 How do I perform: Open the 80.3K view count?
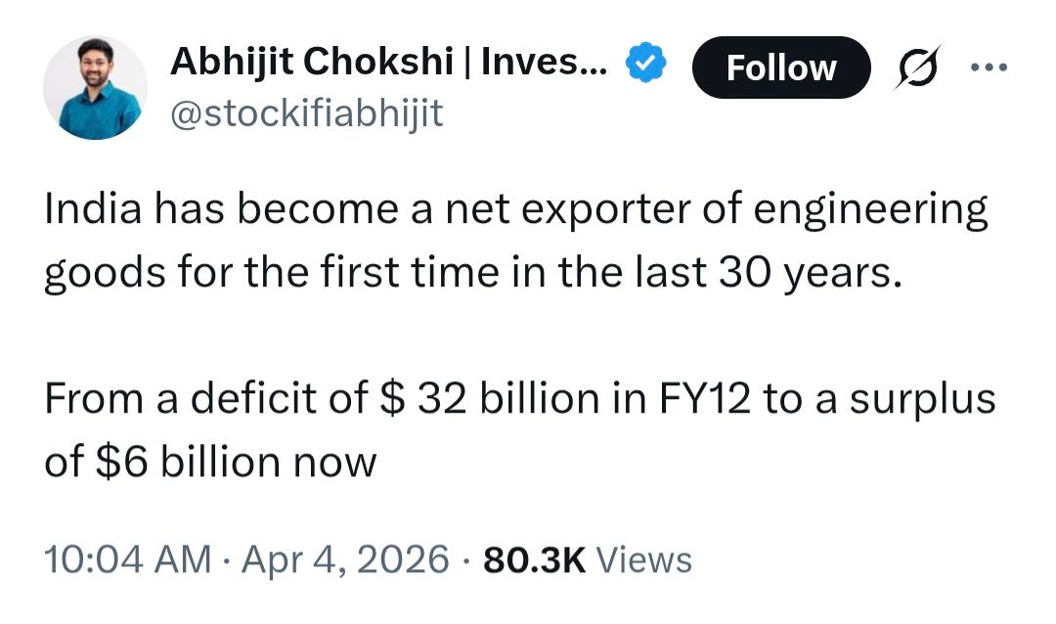tap(535, 560)
